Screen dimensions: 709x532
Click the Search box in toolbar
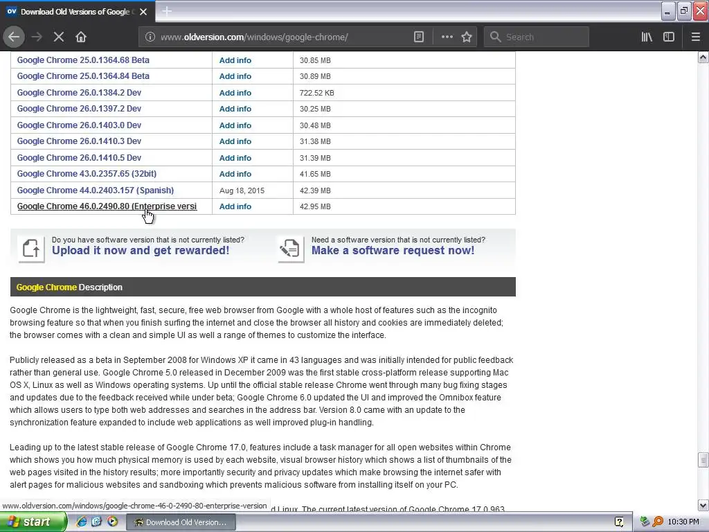pyautogui.click(x=537, y=37)
